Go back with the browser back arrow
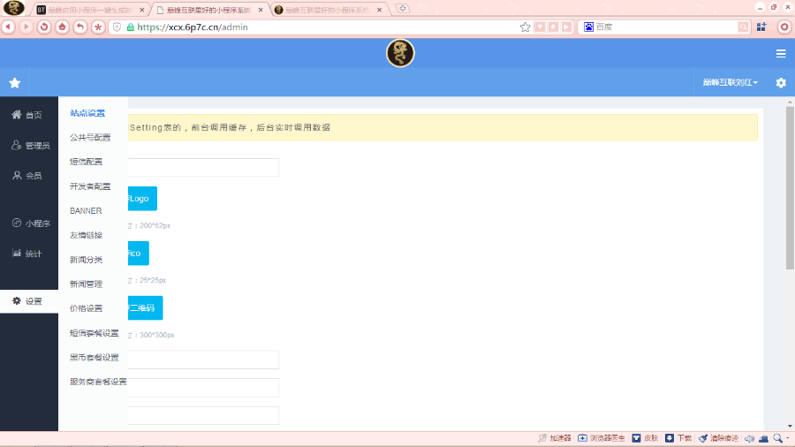 [9, 27]
